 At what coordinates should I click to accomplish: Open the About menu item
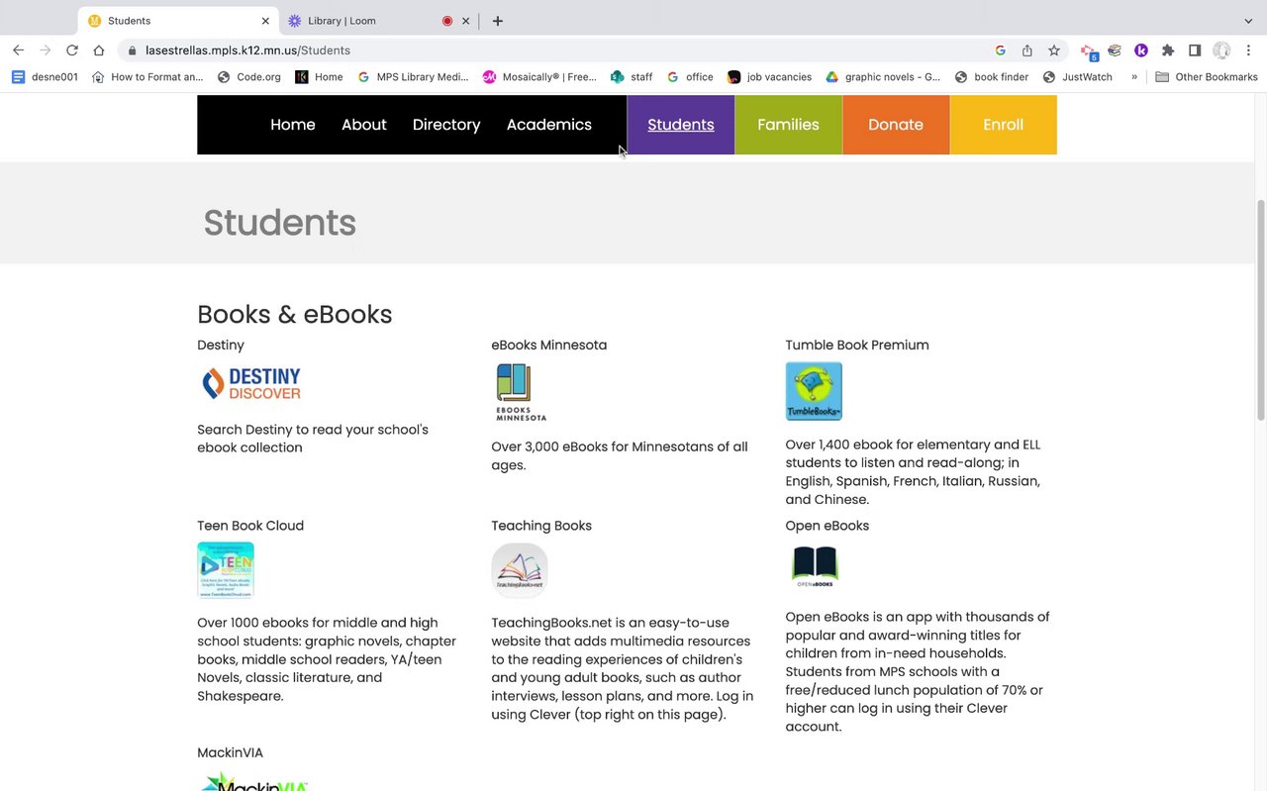point(364,125)
